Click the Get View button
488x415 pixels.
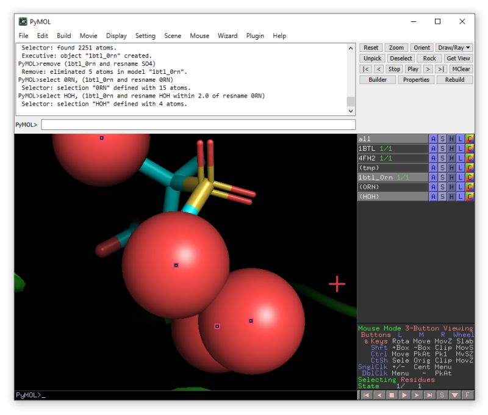pyautogui.click(x=459, y=58)
